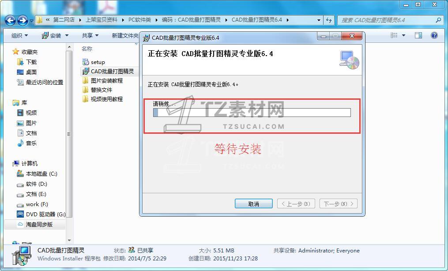The width and height of the screenshot is (448, 271).
Task: Click the search magnifier icon
Action: tap(438, 20)
